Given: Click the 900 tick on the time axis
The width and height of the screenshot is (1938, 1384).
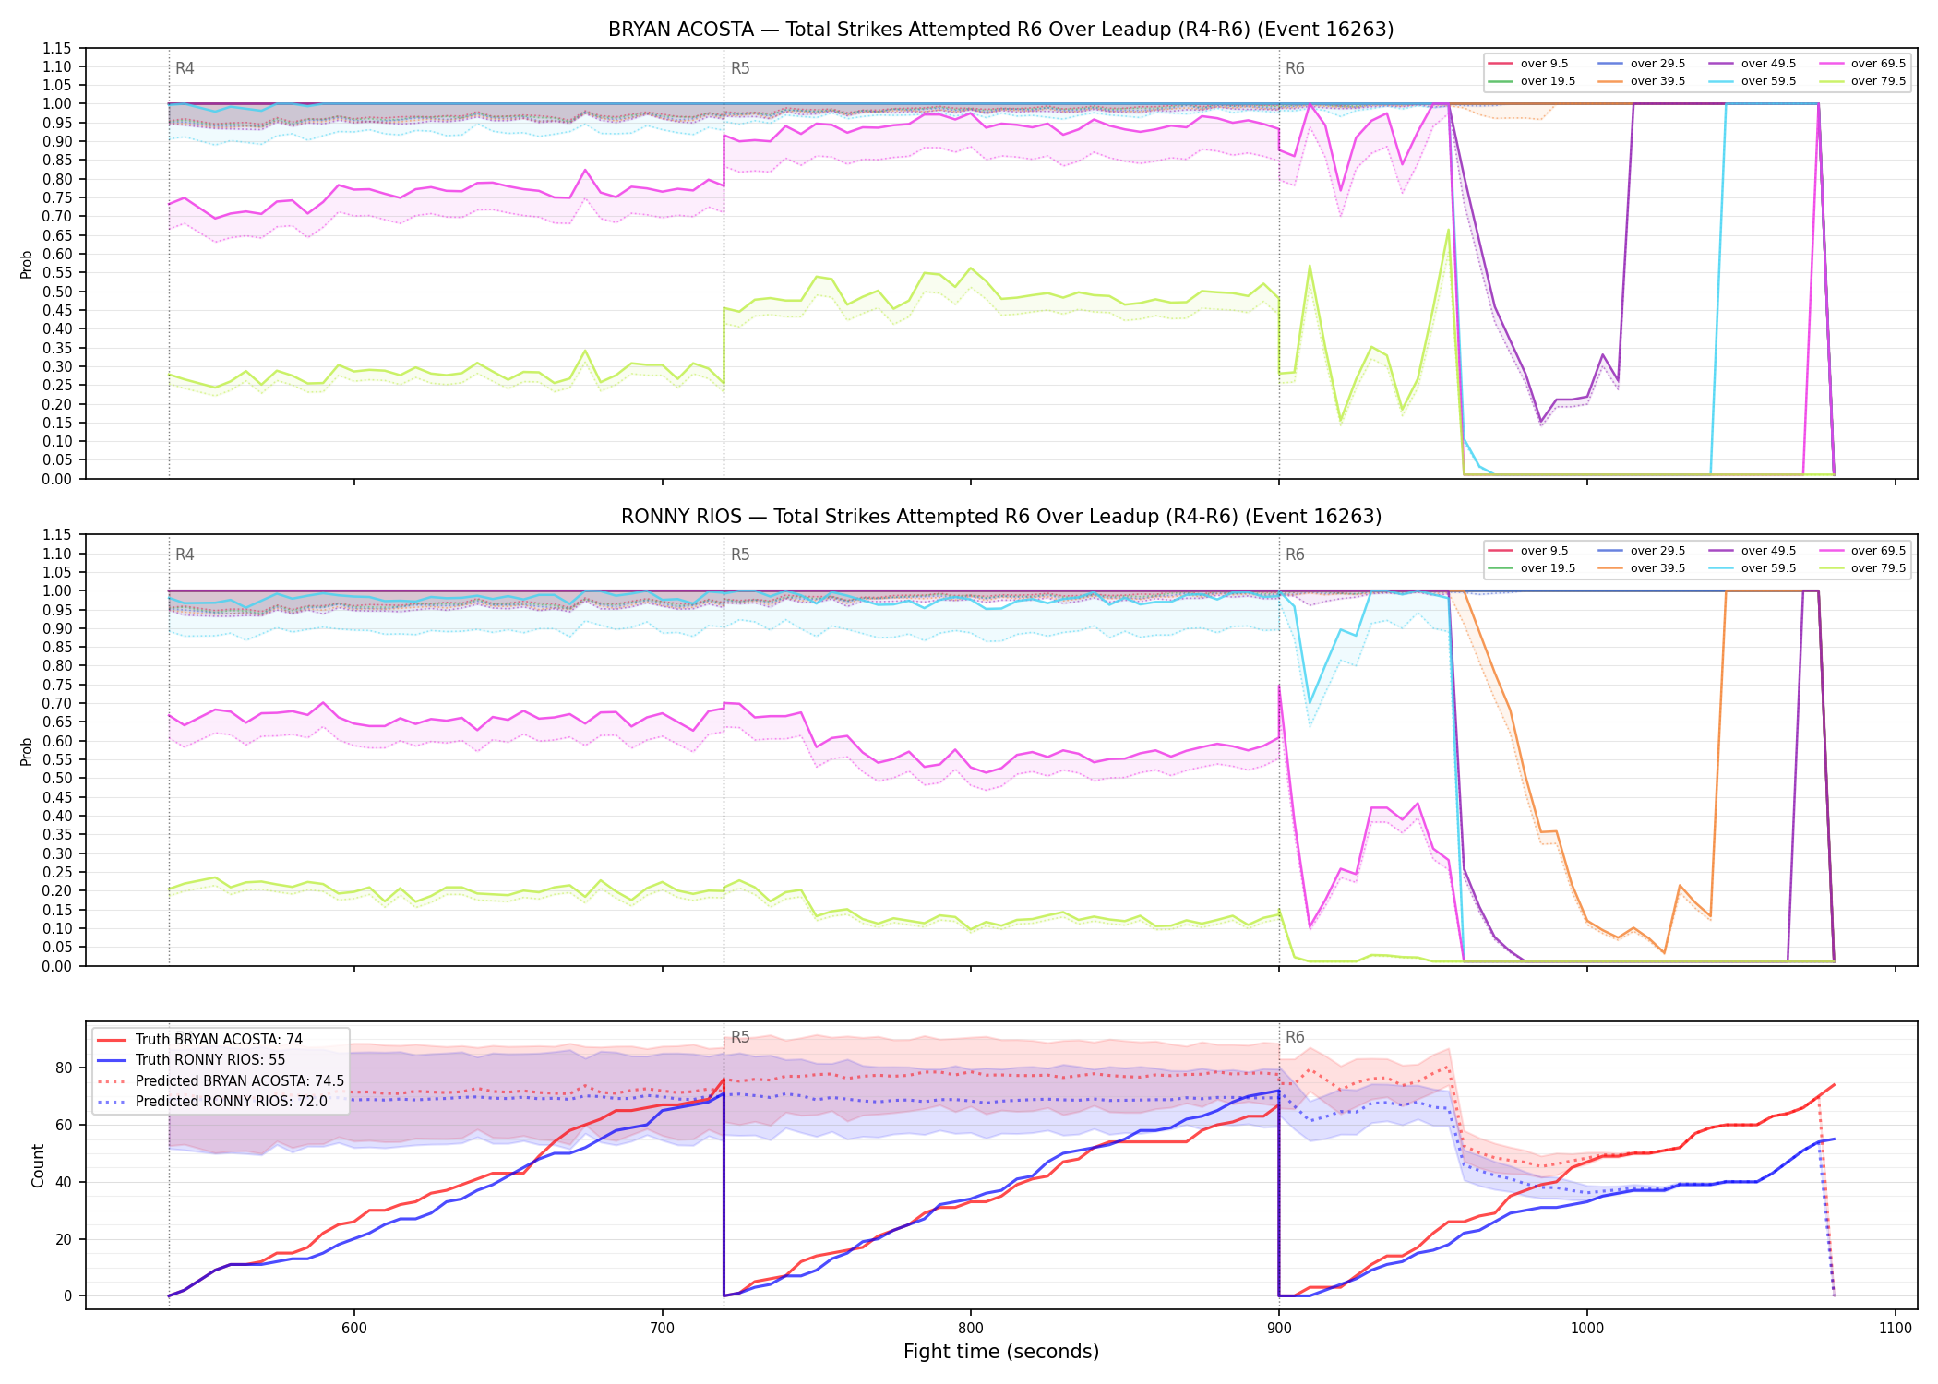Looking at the screenshot, I should (x=1279, y=1328).
